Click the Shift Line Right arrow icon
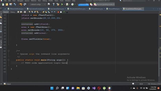Screen dimensions: 161x91 [55, 12]
